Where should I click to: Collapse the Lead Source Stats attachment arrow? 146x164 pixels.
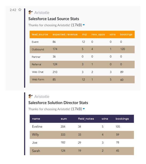pos(84,25)
